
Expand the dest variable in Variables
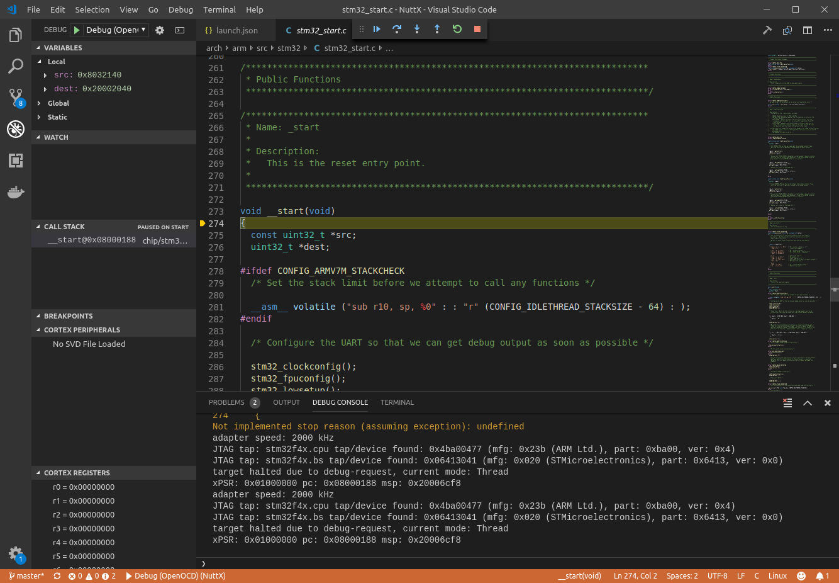(44, 89)
